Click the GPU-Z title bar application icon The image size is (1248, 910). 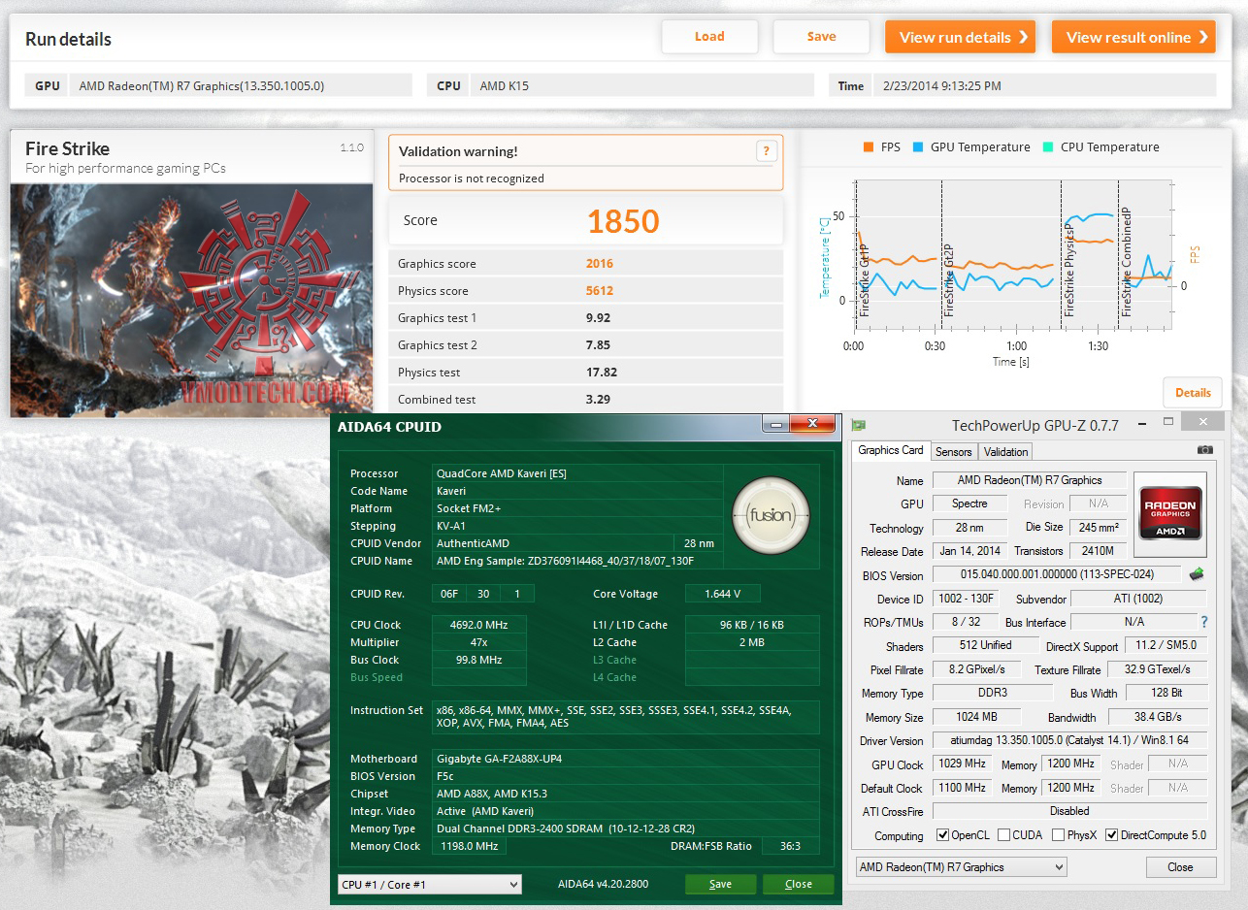click(859, 424)
